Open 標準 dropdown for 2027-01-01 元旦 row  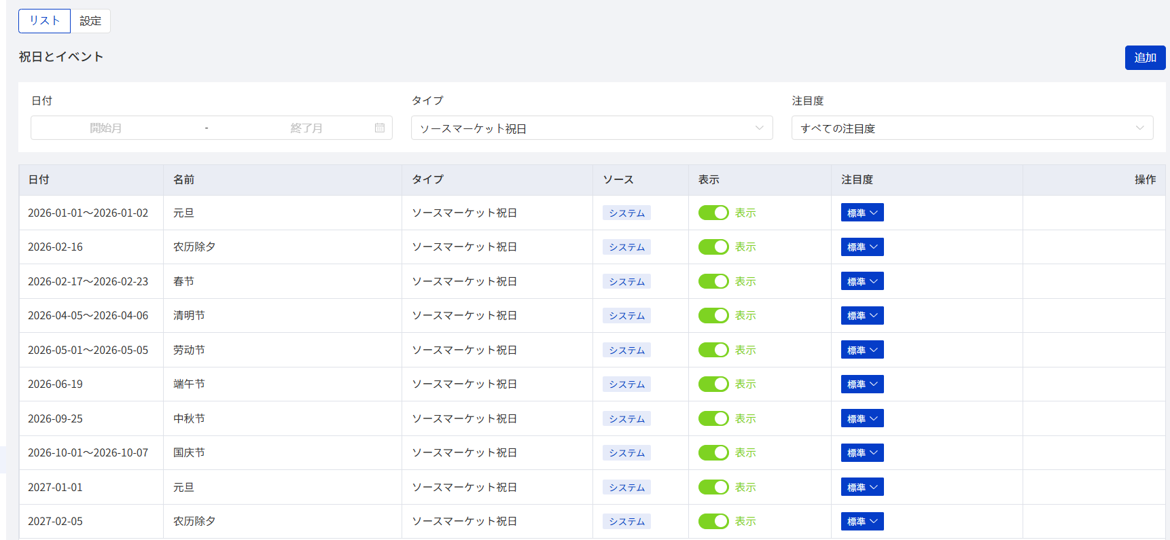tap(862, 487)
